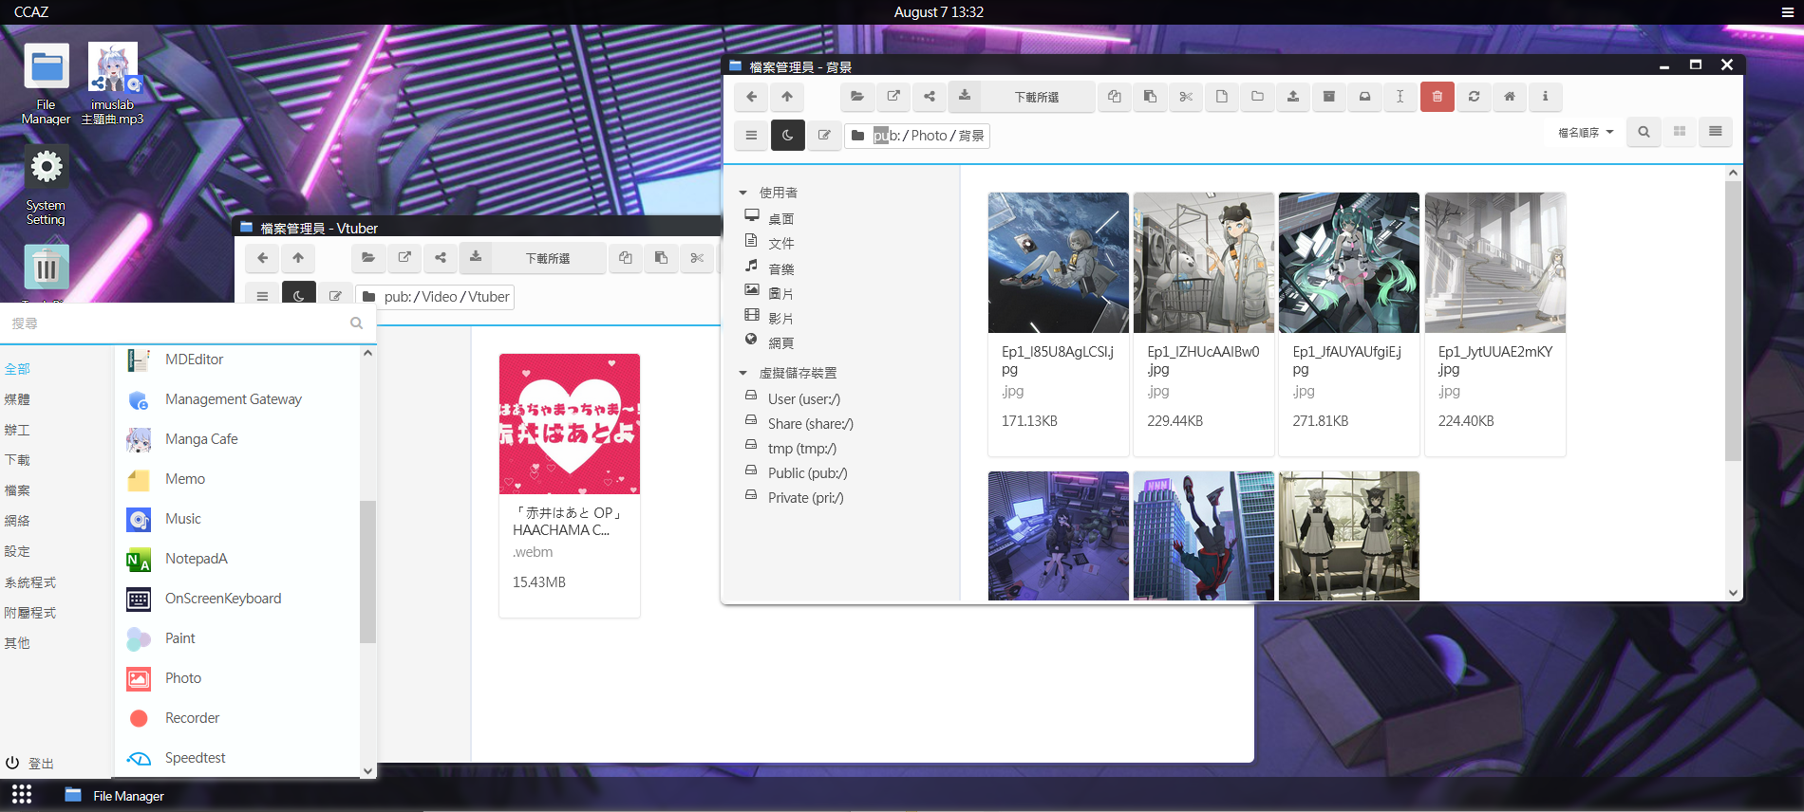1804x812 pixels.
Task: Click the app list vertical scrollbar
Action: coord(367,571)
